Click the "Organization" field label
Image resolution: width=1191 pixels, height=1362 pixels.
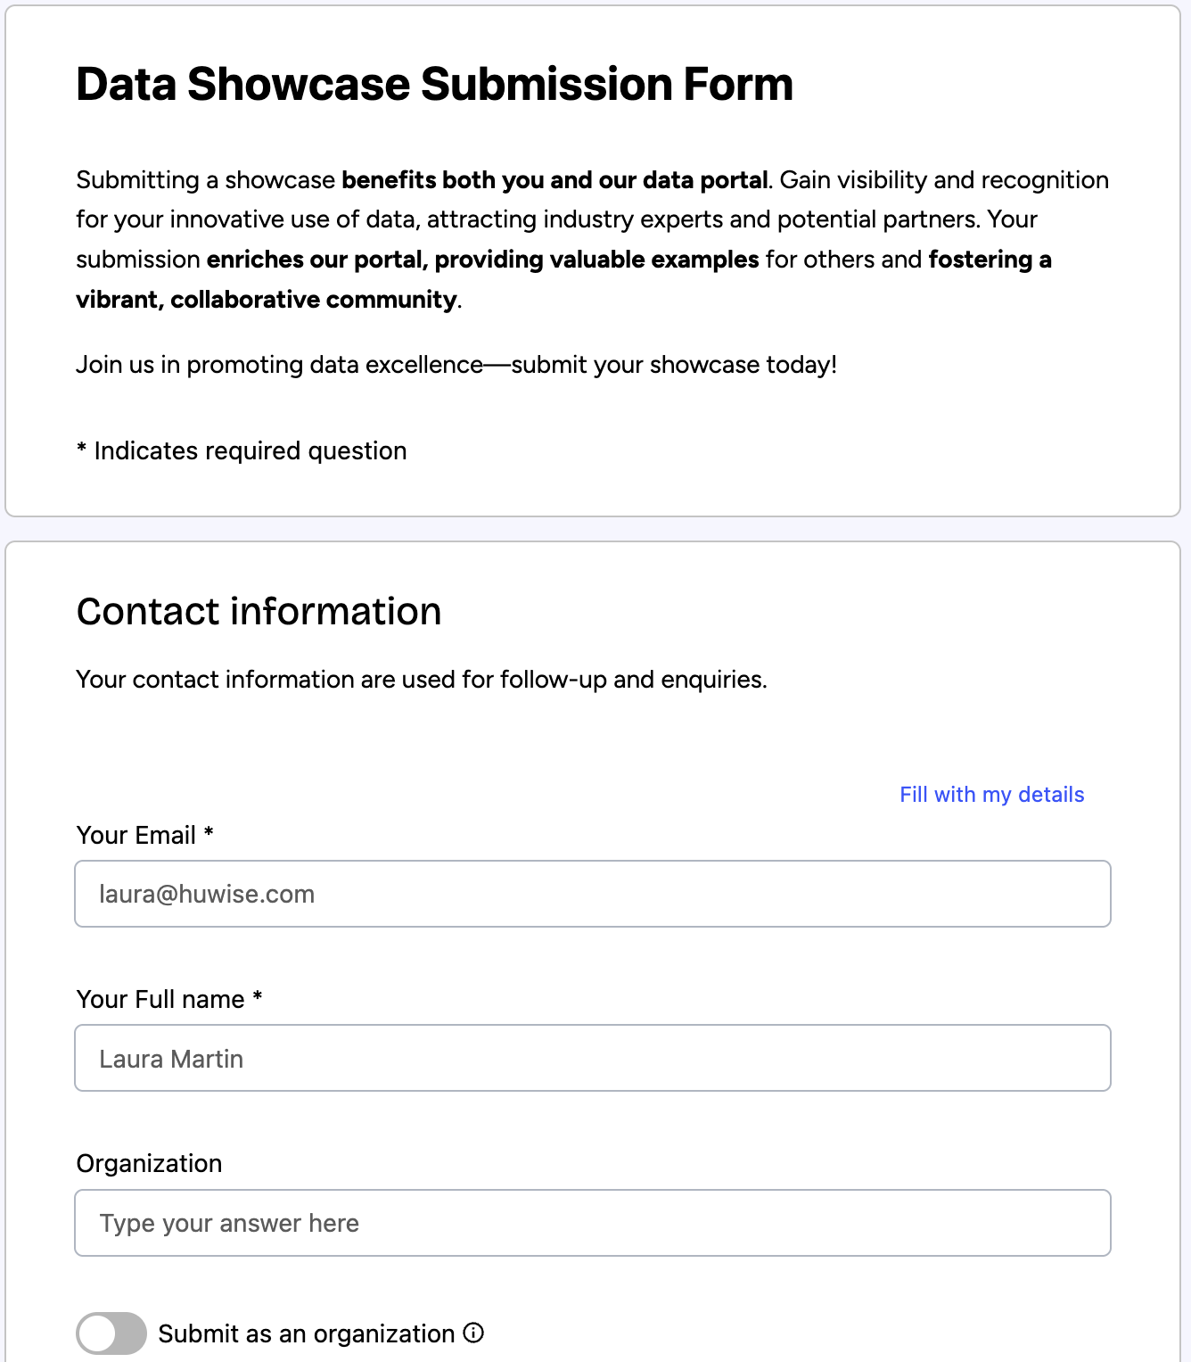click(149, 1163)
